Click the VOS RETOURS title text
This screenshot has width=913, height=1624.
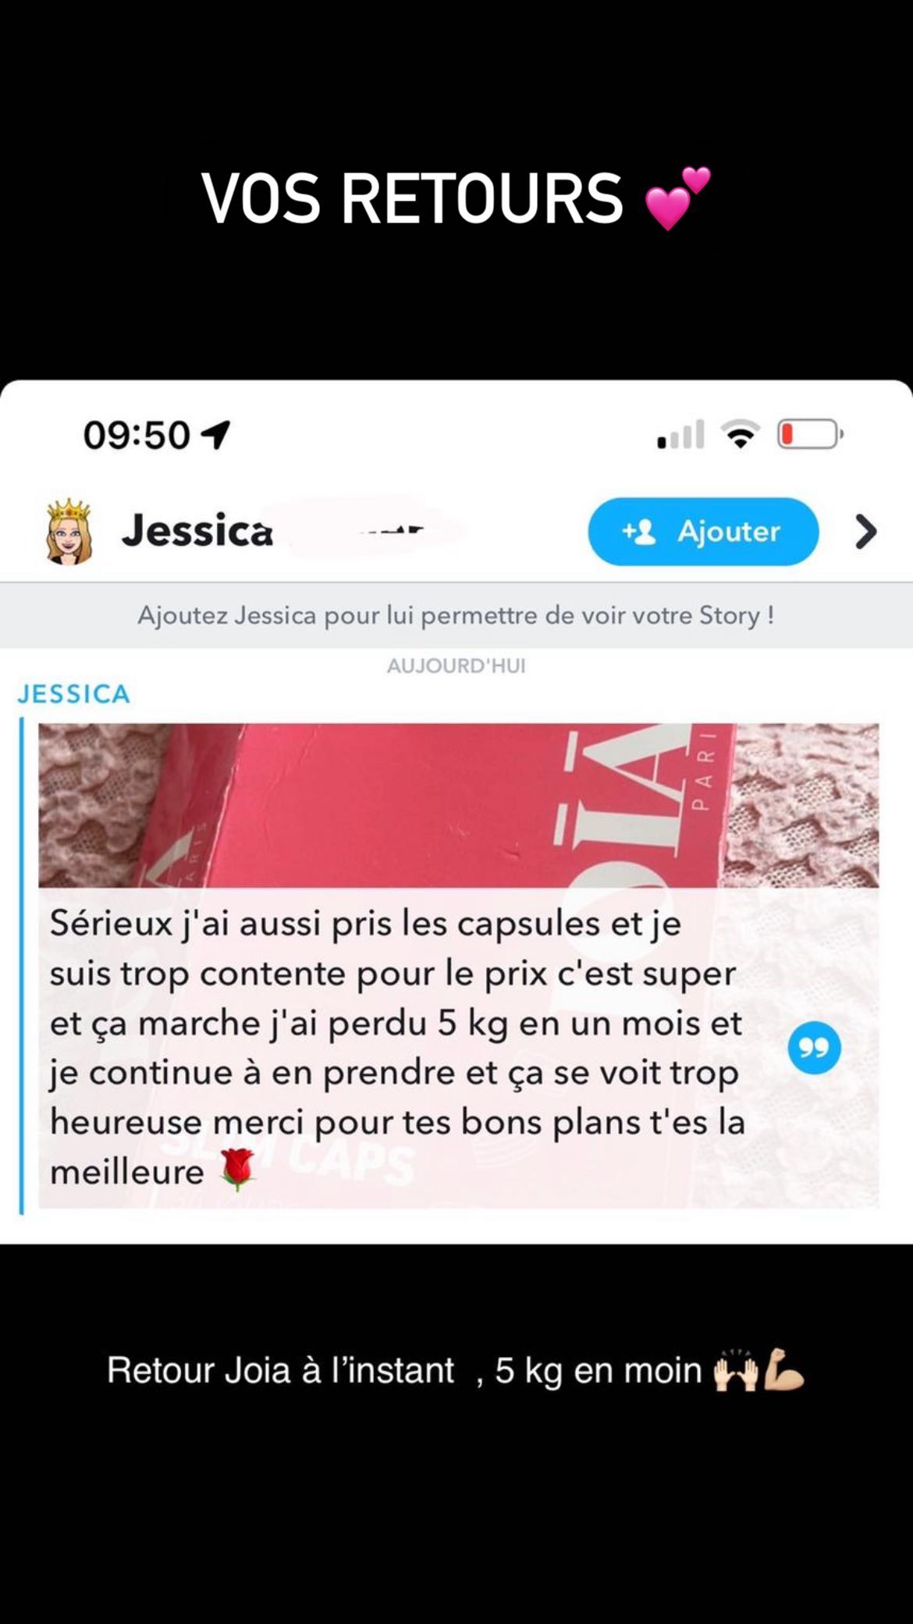pos(413,198)
